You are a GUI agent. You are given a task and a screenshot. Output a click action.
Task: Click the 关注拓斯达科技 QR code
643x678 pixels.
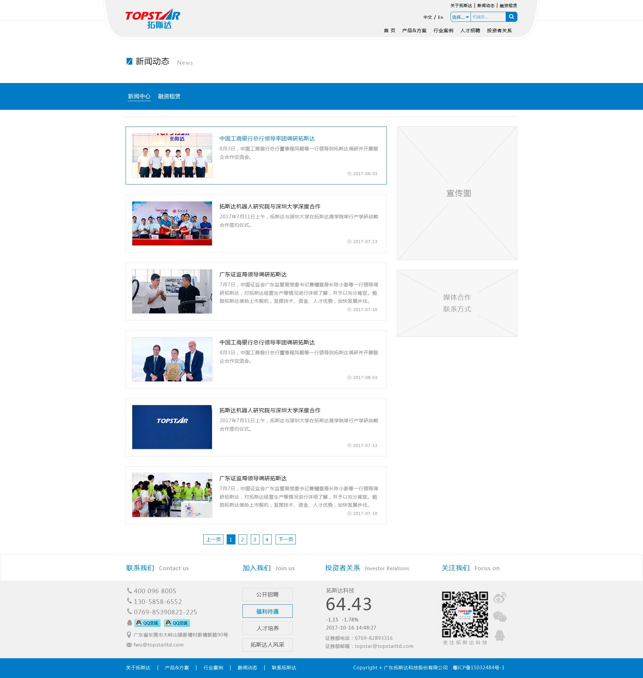(465, 615)
